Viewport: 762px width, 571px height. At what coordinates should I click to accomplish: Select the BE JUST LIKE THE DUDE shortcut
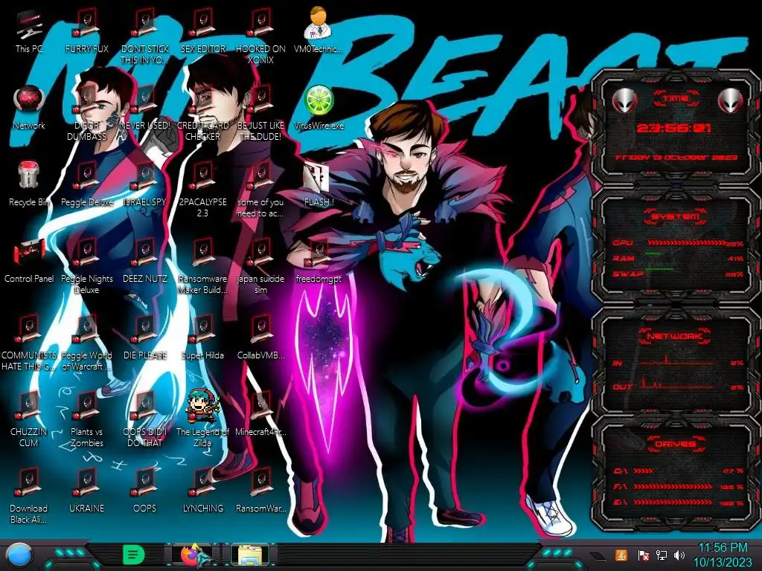tap(261, 113)
